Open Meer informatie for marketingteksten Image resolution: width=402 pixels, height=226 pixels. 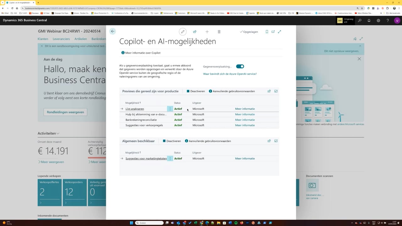pyautogui.click(x=245, y=159)
